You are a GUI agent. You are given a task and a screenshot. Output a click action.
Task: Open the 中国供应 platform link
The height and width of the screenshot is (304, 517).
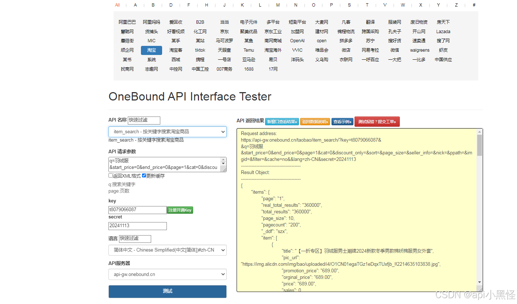click(x=443, y=60)
